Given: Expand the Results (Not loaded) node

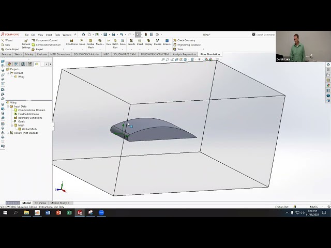Looking at the screenshot, I should point(8,133).
